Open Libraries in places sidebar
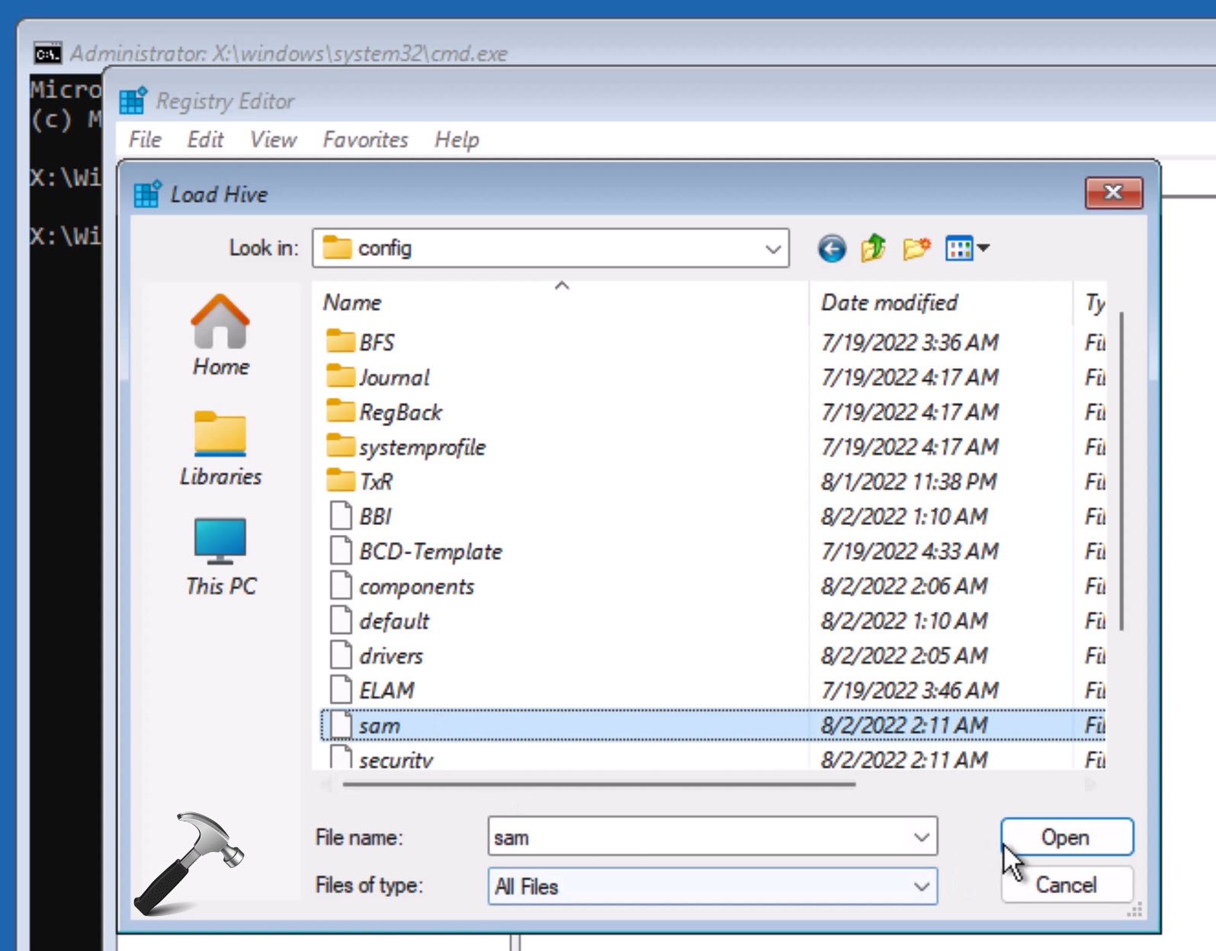Screen dimensions: 1216x951 point(220,448)
